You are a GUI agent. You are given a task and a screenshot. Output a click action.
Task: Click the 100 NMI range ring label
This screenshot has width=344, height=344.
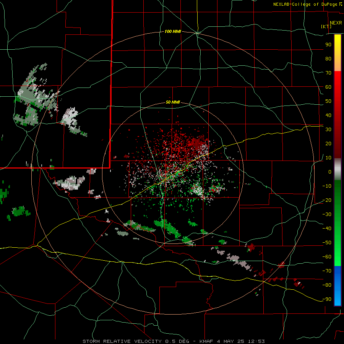coord(173,32)
